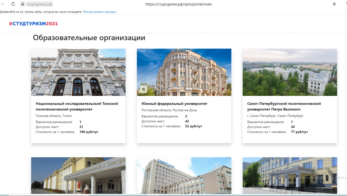
Task: Click title Санкт-Петербургский политехнический университет Петра Великого
Action: pyautogui.click(x=284, y=106)
